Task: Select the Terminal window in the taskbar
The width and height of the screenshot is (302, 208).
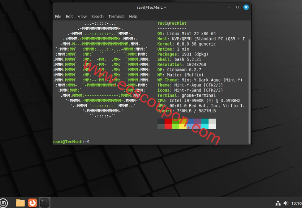Action: [x=45, y=203]
